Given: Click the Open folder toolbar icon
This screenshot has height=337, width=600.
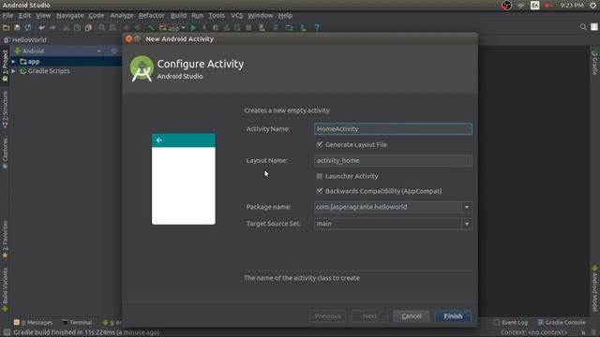Looking at the screenshot, I should pos(6,27).
